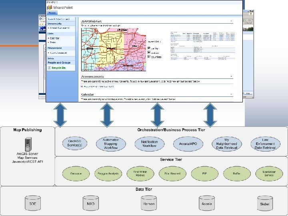The width and height of the screenshot is (288, 216).
Task: Open Team Discussion in sidebar
Action: tap(58, 53)
